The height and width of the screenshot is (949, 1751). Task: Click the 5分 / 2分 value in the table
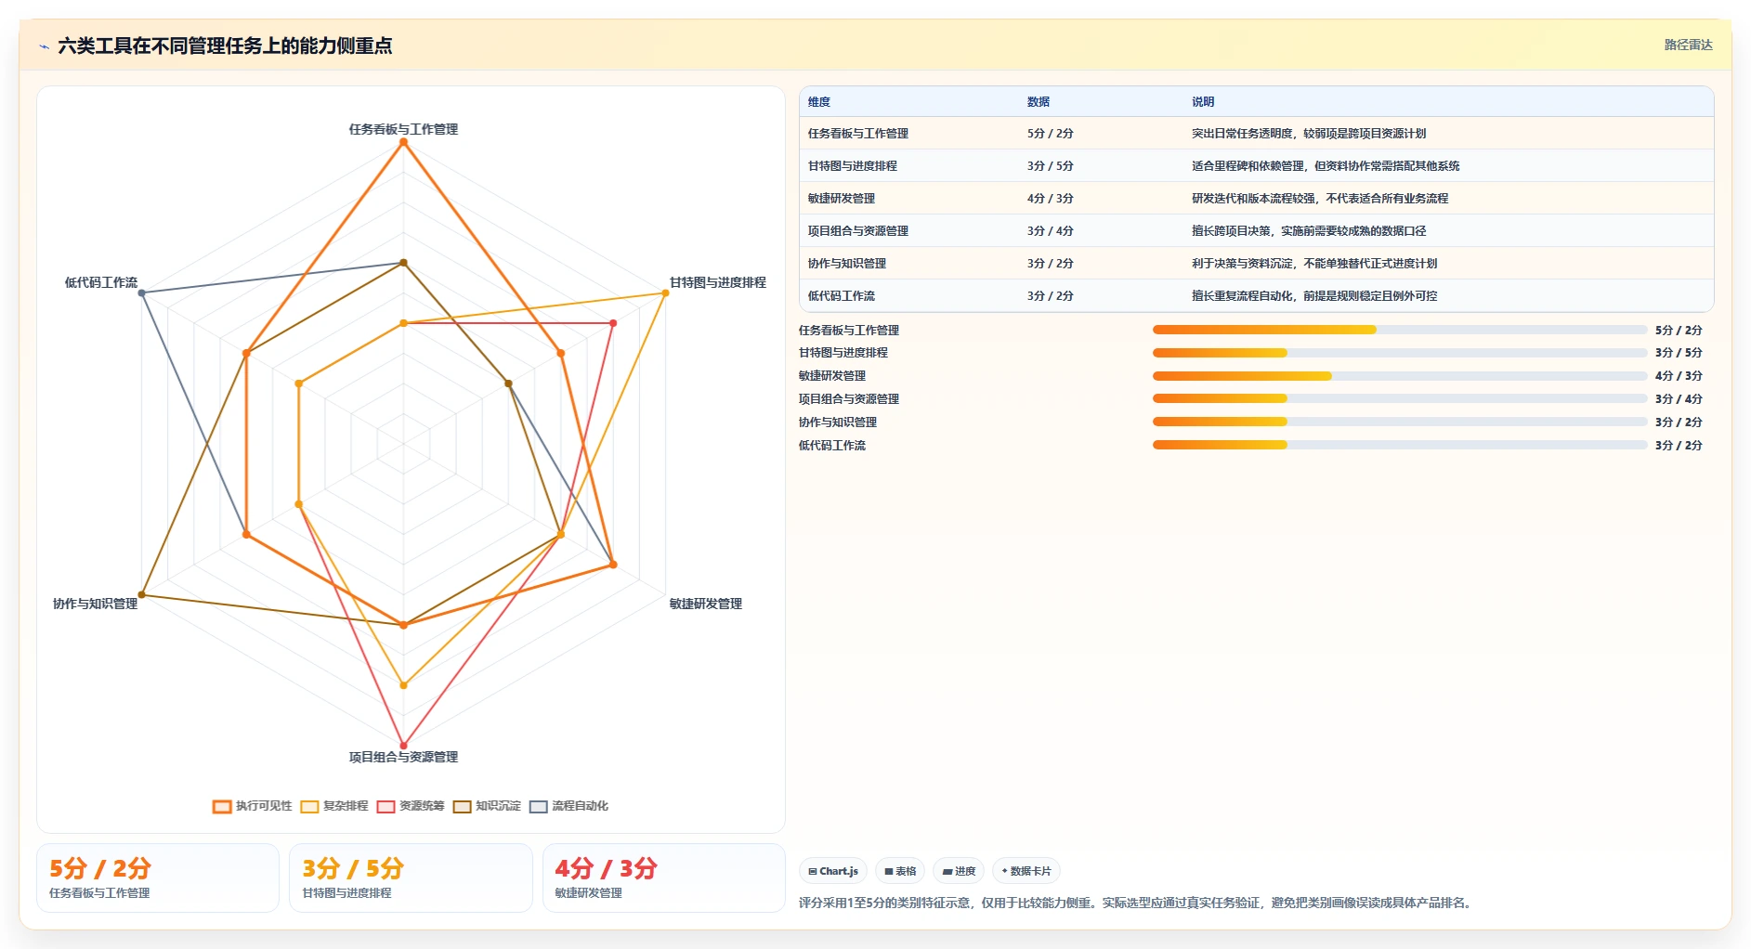1051,134
